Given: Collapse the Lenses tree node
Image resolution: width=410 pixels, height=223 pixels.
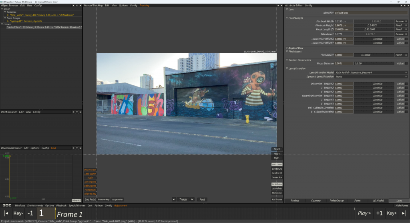Looking at the screenshot, I should [2, 24].
